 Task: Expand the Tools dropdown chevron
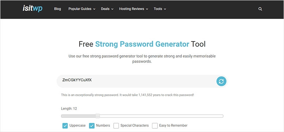(x=165, y=9)
